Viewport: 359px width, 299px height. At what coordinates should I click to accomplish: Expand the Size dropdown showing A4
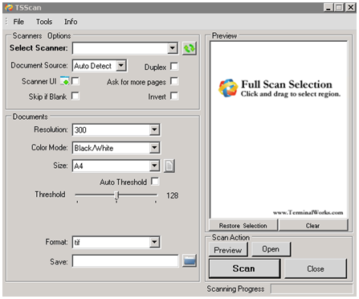point(154,166)
